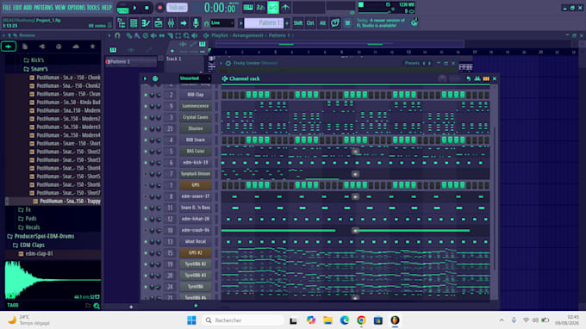Open the Unsorted channel filter dropdown
The height and width of the screenshot is (329, 586).
pyautogui.click(x=195, y=78)
